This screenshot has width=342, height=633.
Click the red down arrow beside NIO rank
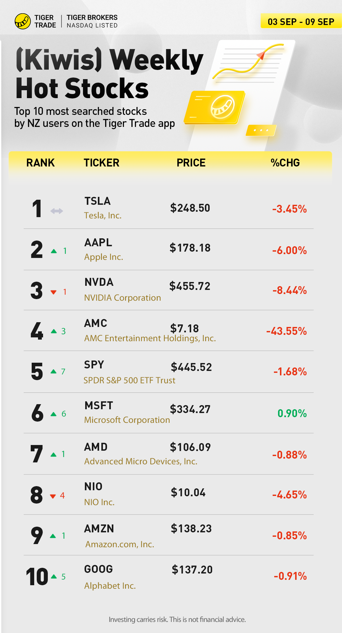(53, 496)
